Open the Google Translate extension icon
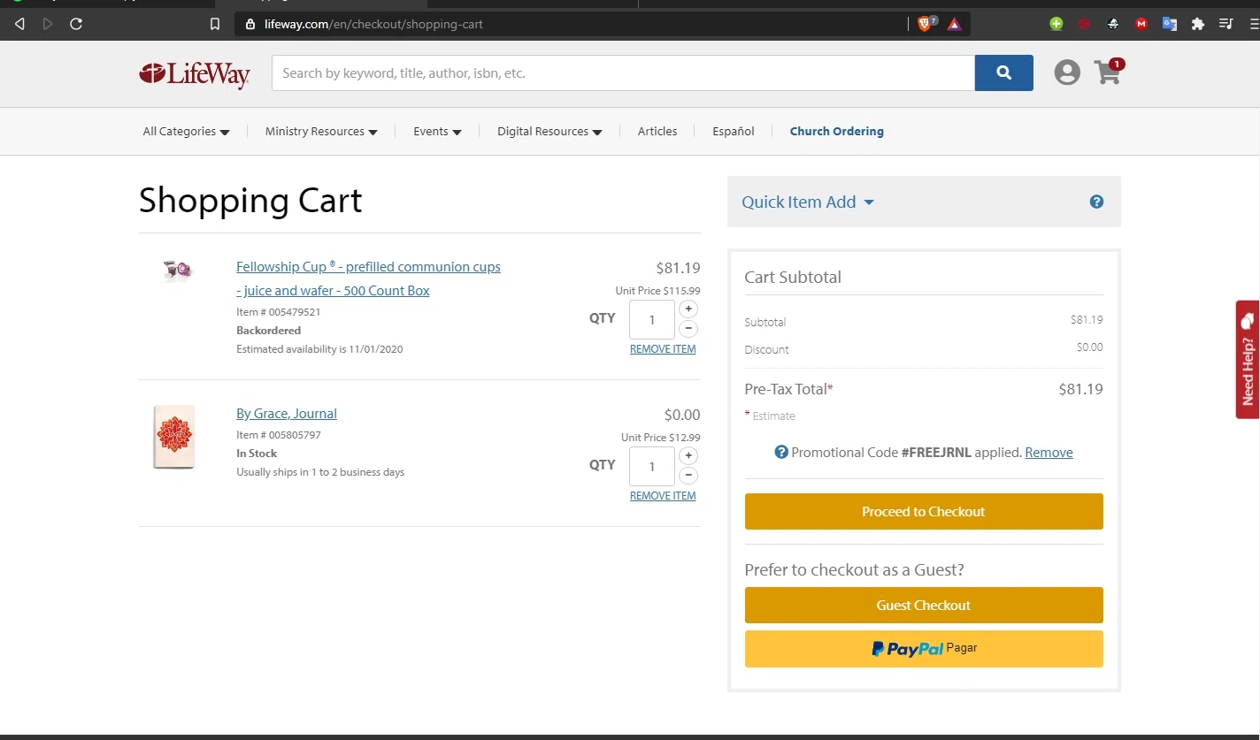Image resolution: width=1260 pixels, height=740 pixels. tap(1170, 24)
